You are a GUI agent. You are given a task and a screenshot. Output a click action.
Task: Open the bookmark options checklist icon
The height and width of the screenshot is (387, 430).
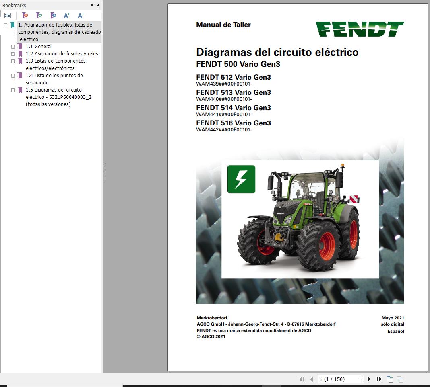pos(8,16)
